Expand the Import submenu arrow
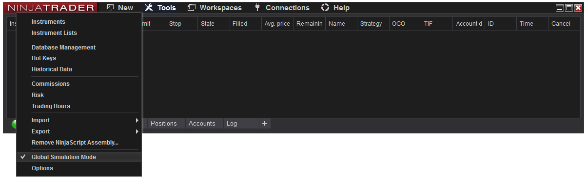 (137, 120)
